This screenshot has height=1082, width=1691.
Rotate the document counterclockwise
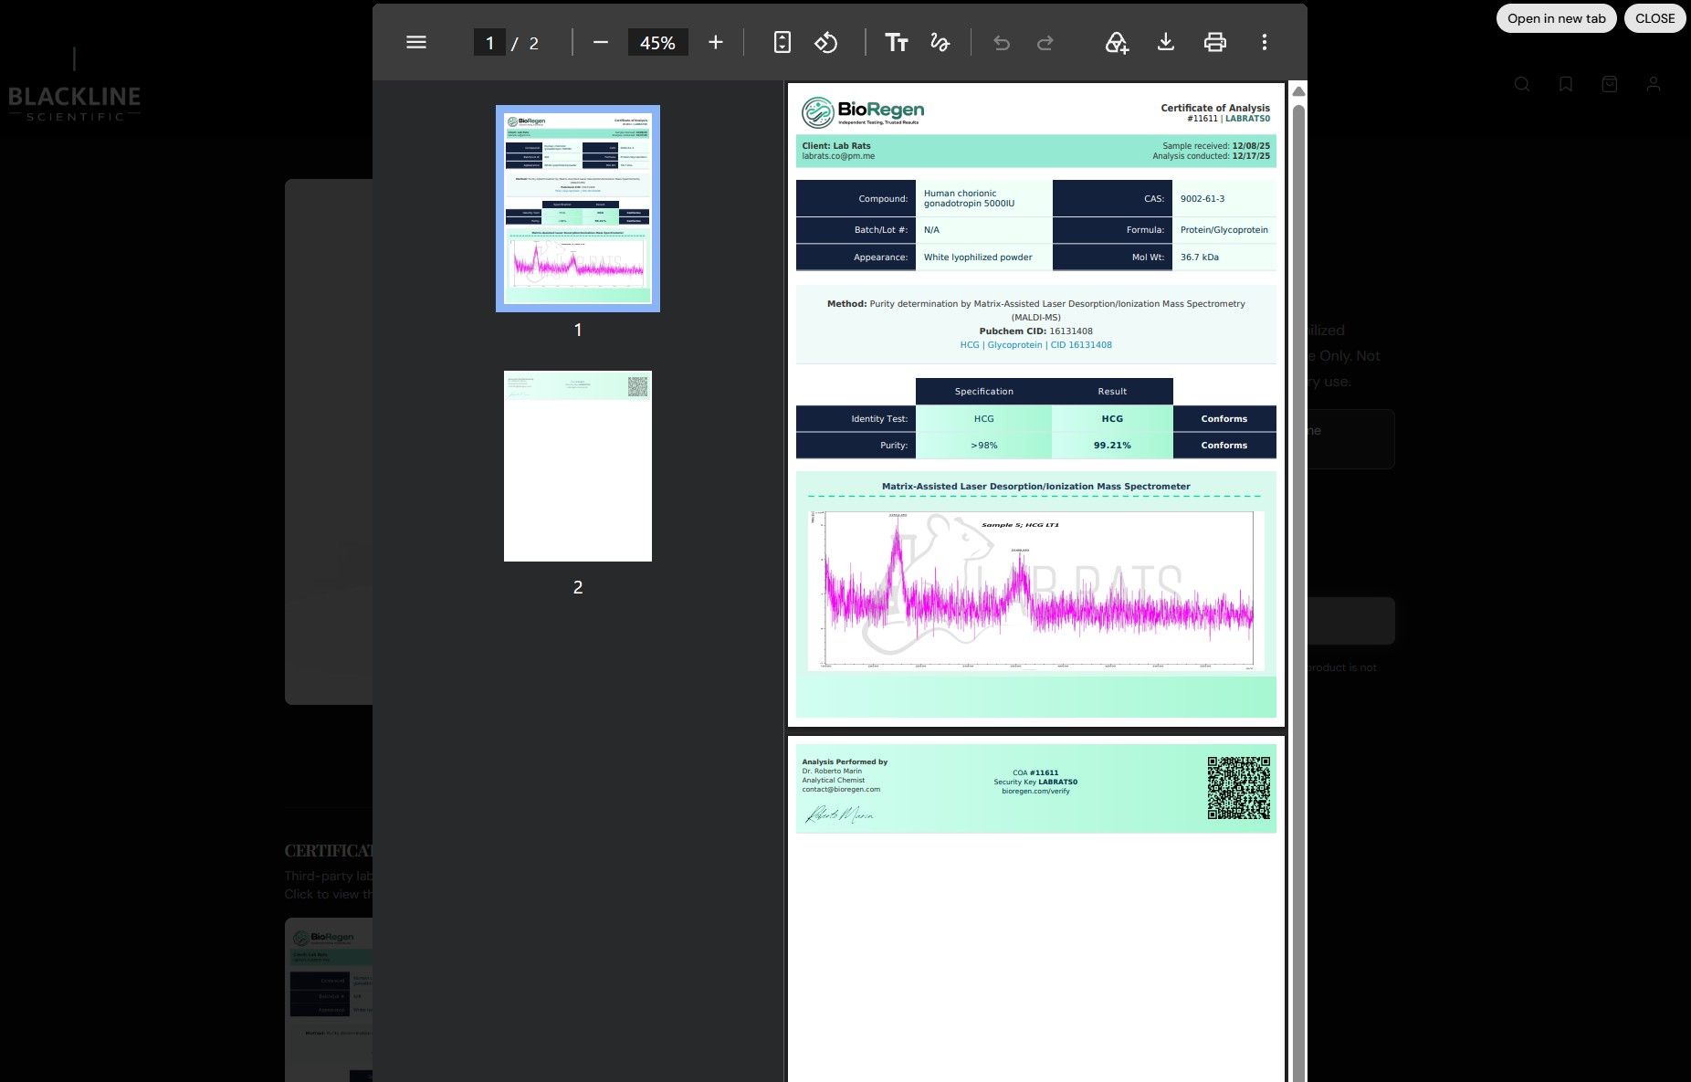[x=826, y=42]
